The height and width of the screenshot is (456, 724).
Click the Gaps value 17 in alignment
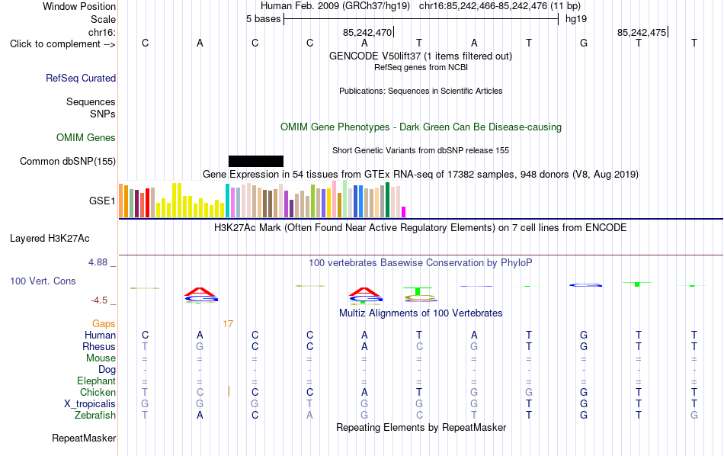coord(228,324)
